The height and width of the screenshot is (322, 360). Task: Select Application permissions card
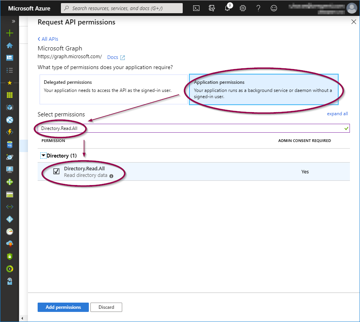tap(263, 89)
